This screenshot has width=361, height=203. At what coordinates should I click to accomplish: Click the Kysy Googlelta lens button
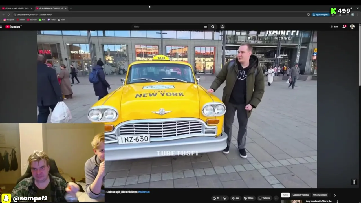(x=321, y=14)
